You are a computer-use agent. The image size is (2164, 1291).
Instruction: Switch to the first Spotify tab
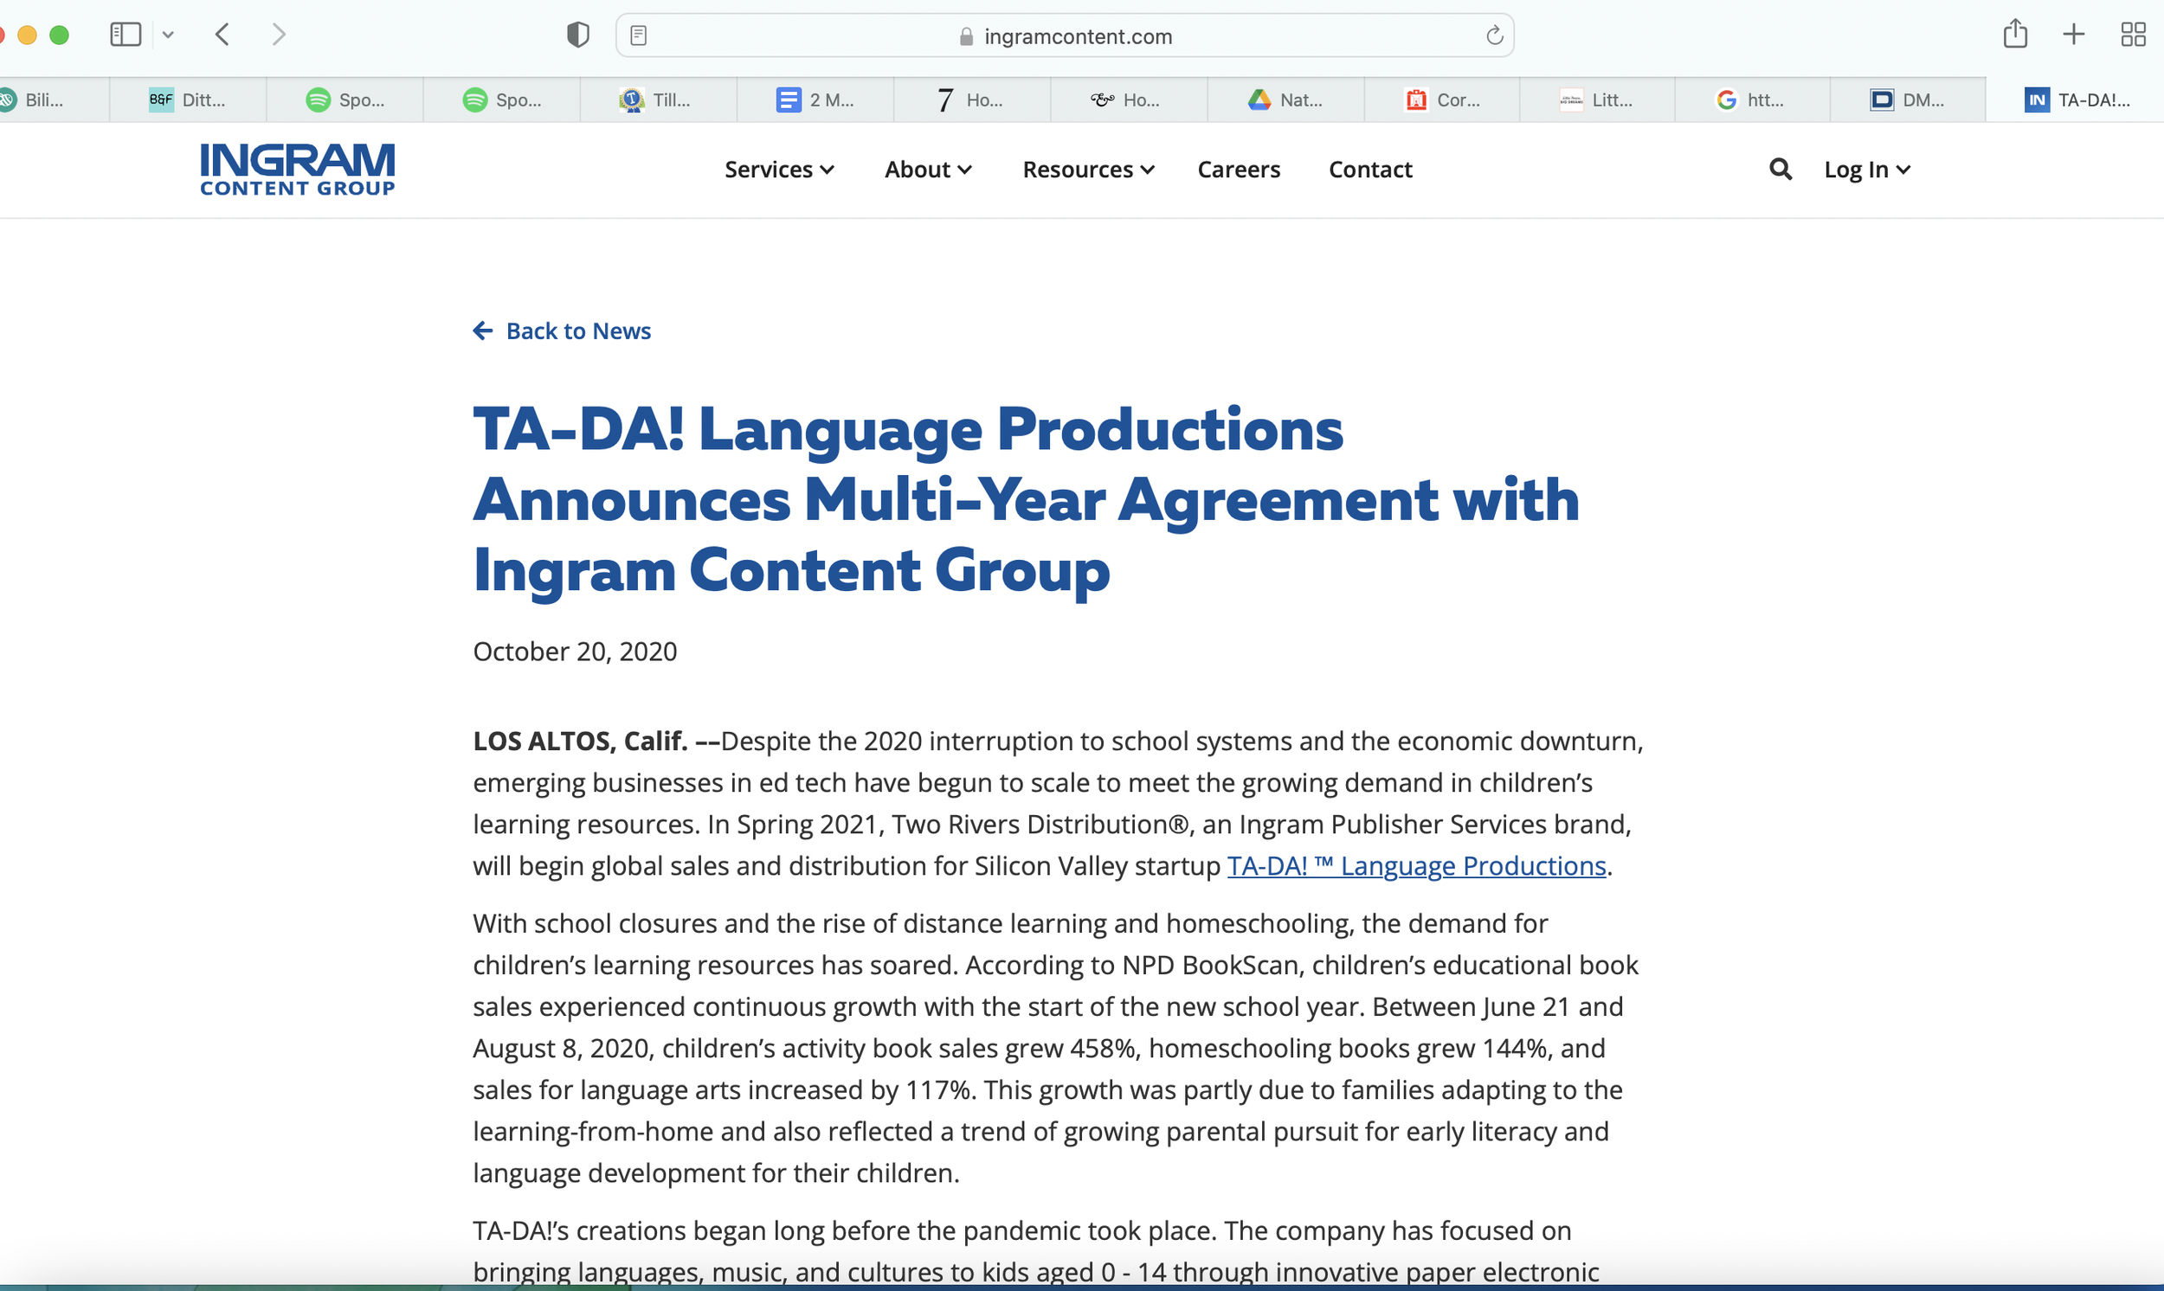click(x=345, y=100)
